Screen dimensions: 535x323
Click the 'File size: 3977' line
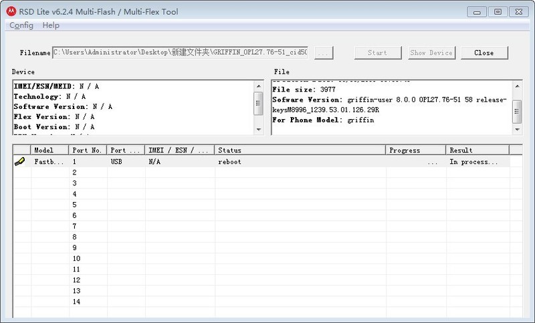(x=304, y=90)
